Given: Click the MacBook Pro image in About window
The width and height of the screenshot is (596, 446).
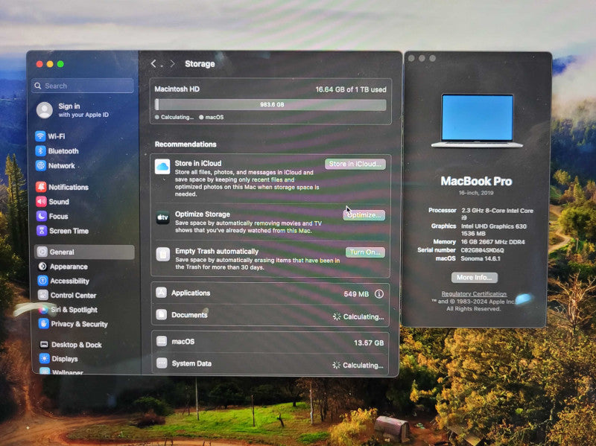Looking at the screenshot, I should [x=477, y=121].
